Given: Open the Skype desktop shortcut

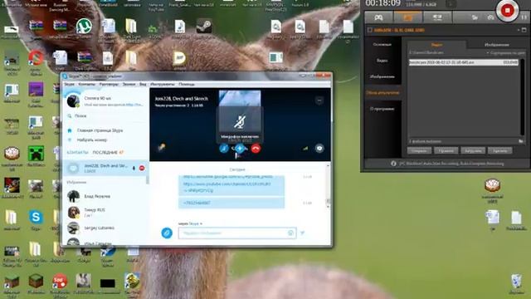Looking at the screenshot, I should pyautogui.click(x=36, y=217).
